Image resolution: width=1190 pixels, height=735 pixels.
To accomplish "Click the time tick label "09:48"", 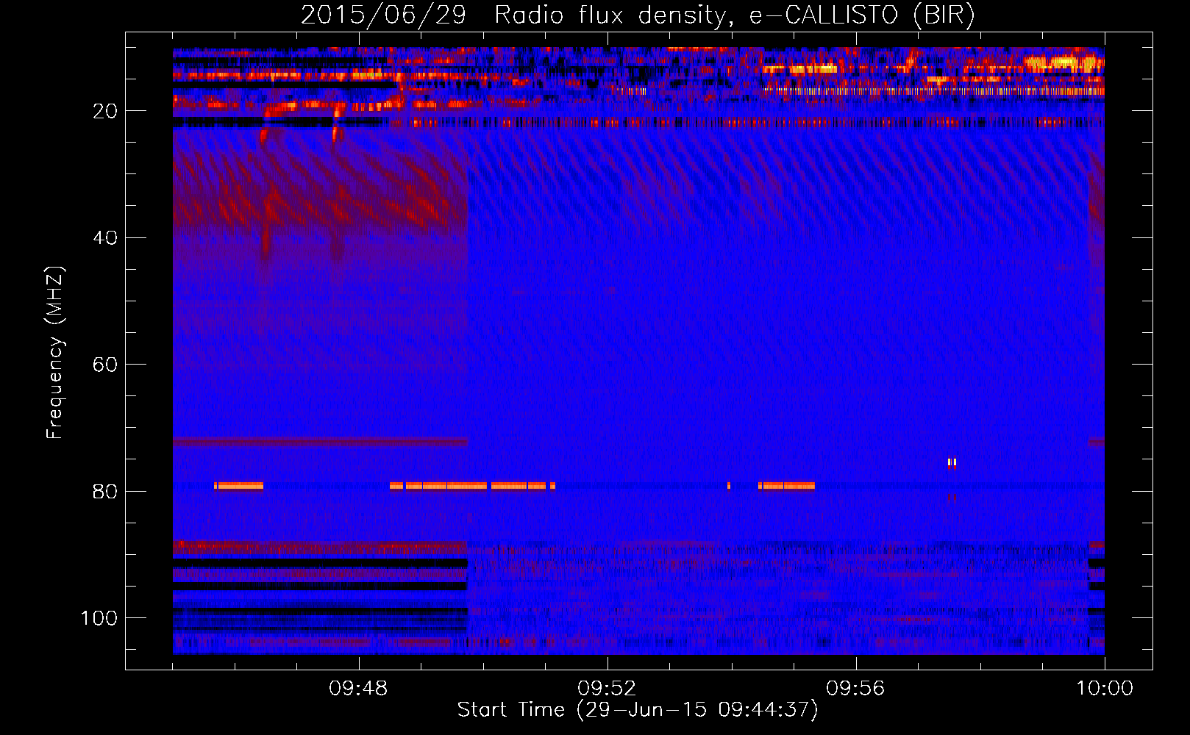I will tap(359, 689).
